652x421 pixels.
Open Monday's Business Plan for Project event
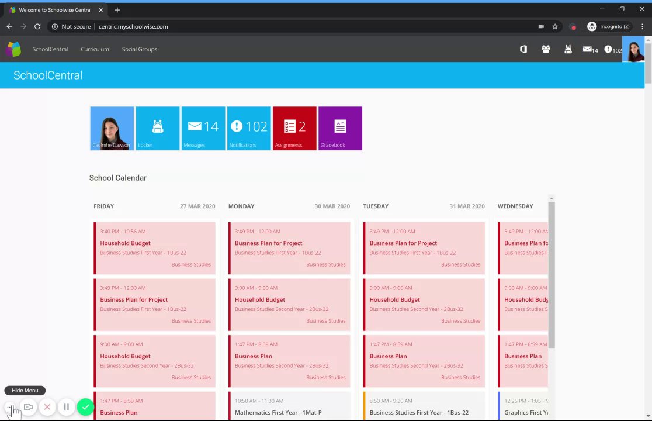click(x=289, y=248)
